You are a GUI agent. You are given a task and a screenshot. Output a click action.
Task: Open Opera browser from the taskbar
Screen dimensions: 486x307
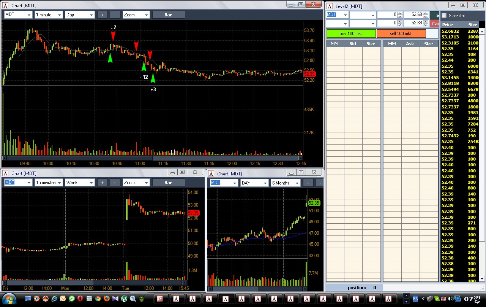coord(80,299)
